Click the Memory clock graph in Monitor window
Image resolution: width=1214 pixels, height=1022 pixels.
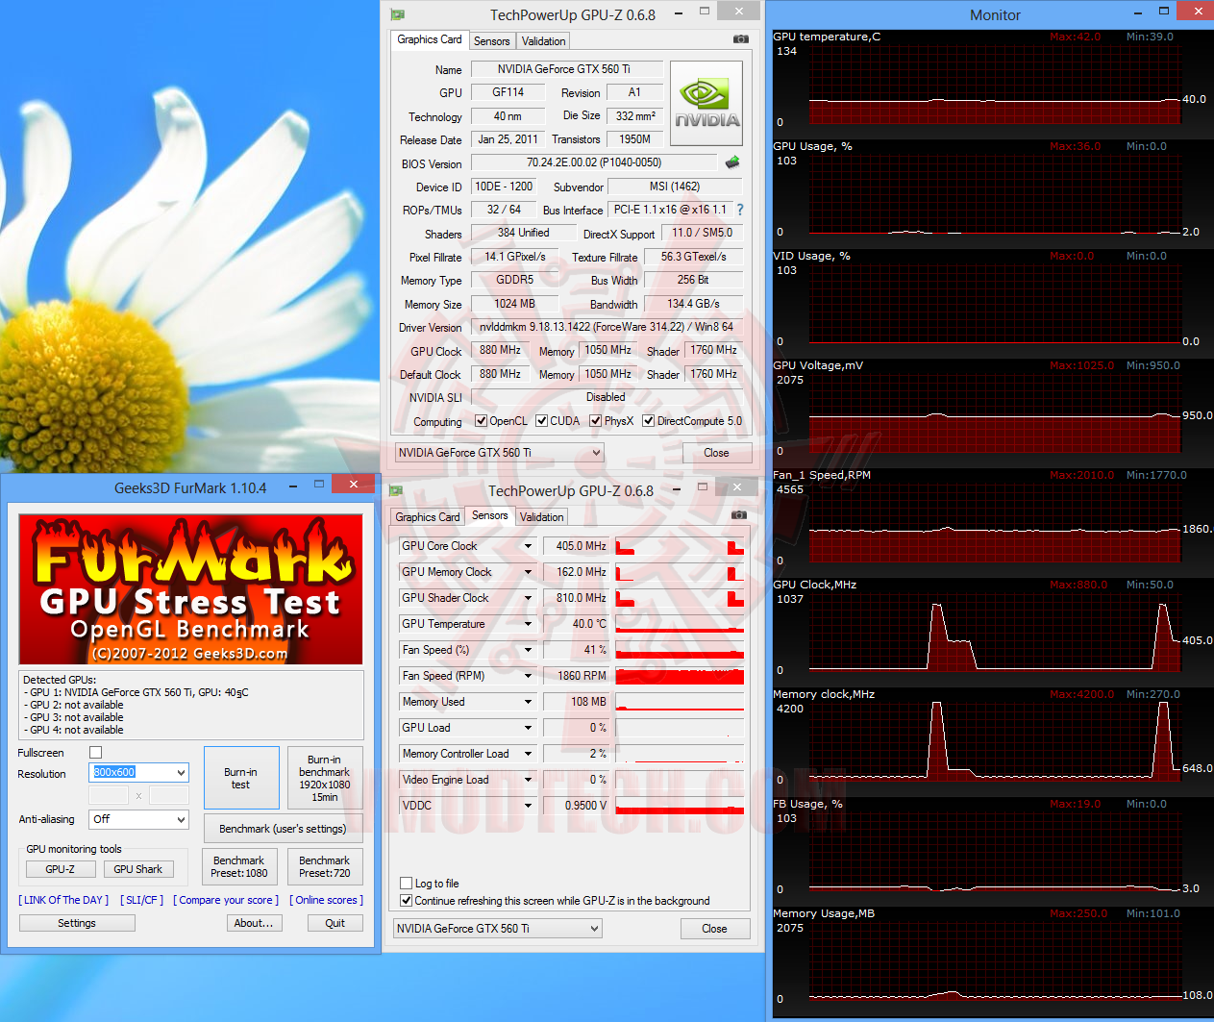995,744
